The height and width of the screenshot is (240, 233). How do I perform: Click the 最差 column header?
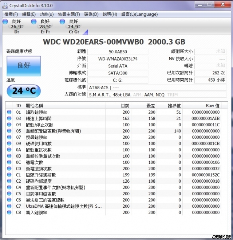tap(144, 106)
